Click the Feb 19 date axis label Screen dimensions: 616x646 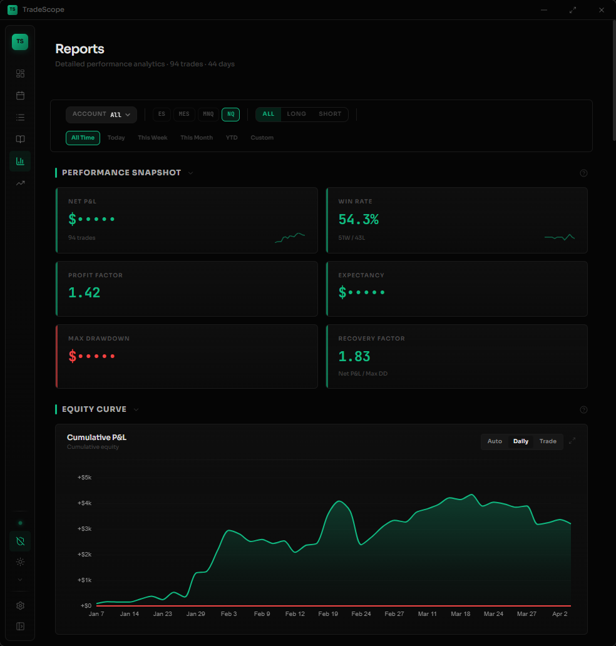pos(328,614)
